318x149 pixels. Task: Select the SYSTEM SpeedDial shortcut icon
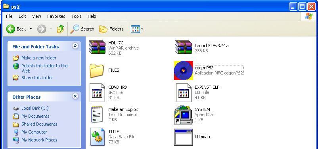pos(183,115)
